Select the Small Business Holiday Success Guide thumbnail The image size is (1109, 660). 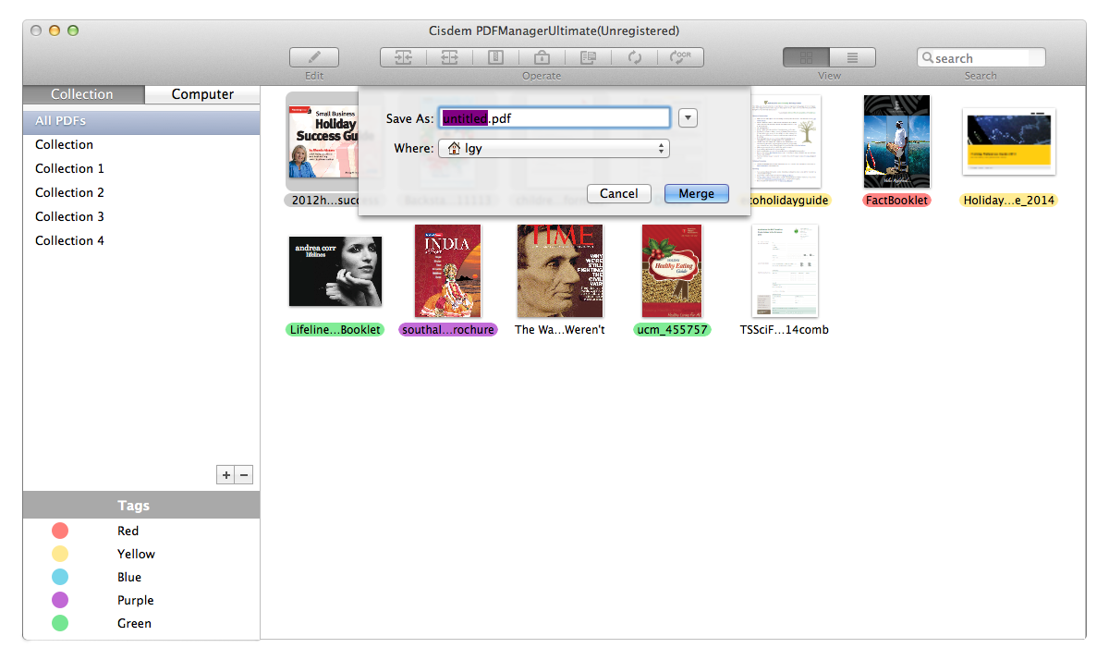pyautogui.click(x=323, y=141)
